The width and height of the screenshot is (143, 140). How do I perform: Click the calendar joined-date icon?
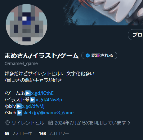[51, 123]
